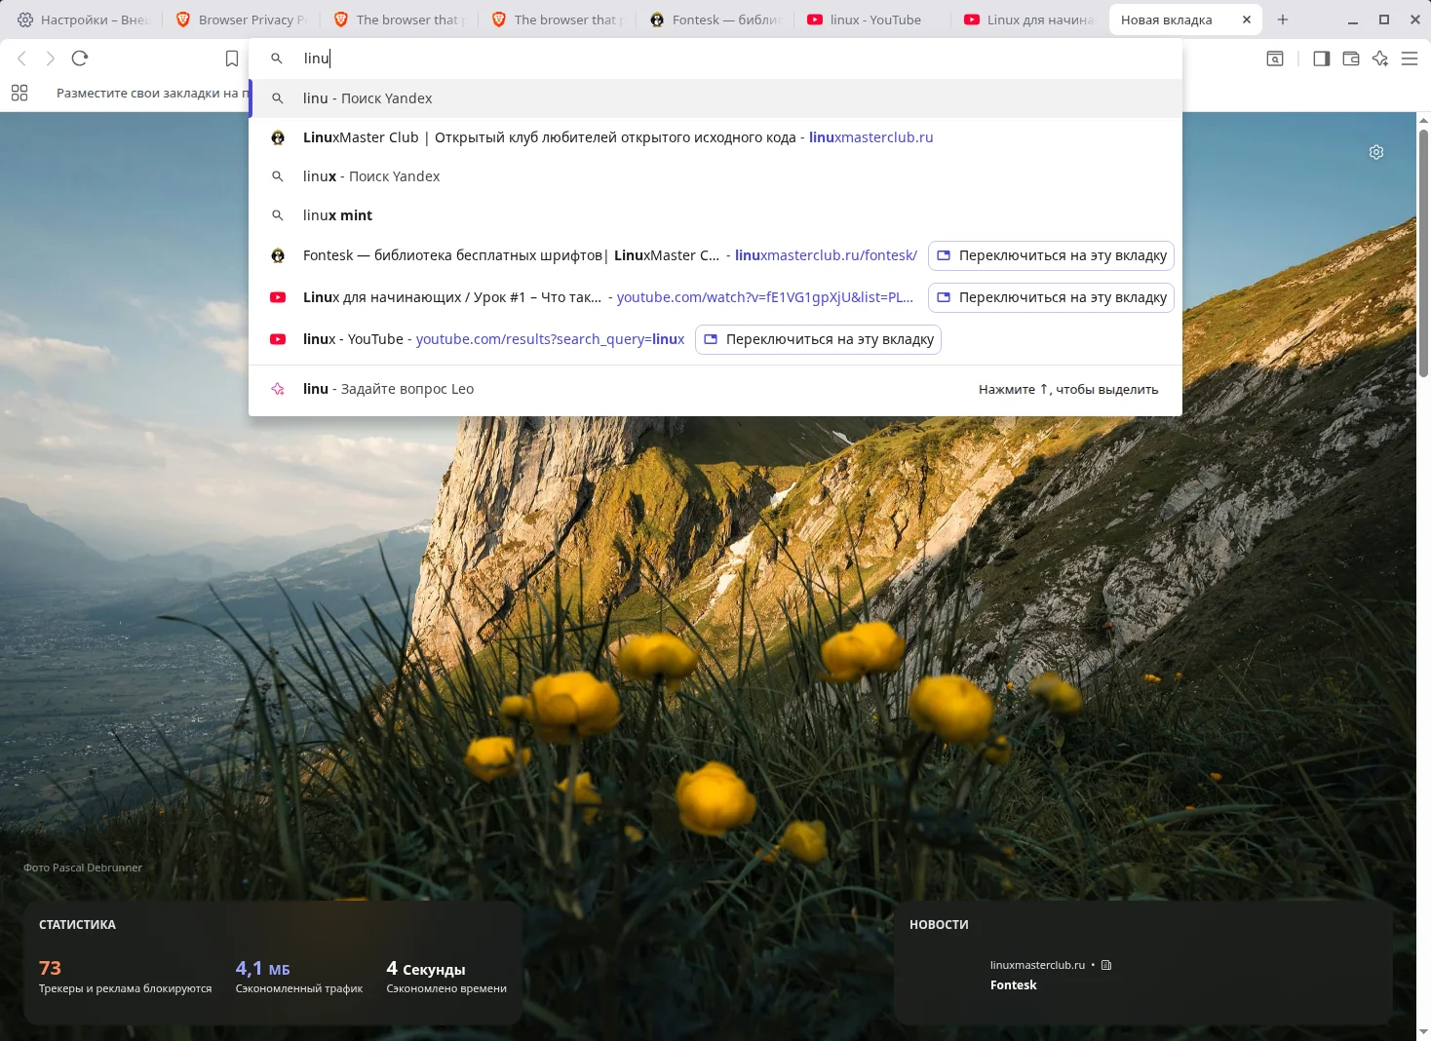Screen dimensions: 1431x1041
Task: Click switch-to-tab button for the Fontesk suggestion
Action: [x=1051, y=255]
